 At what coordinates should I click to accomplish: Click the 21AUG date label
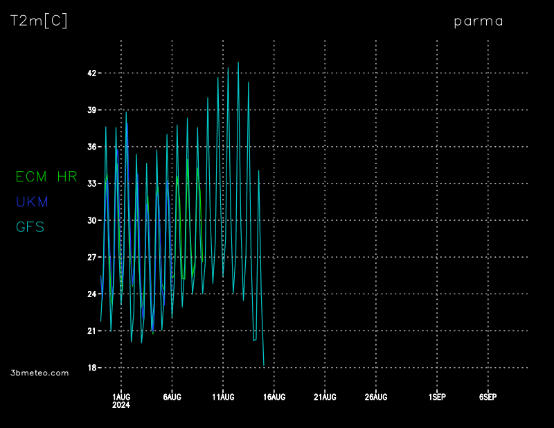[x=325, y=397]
